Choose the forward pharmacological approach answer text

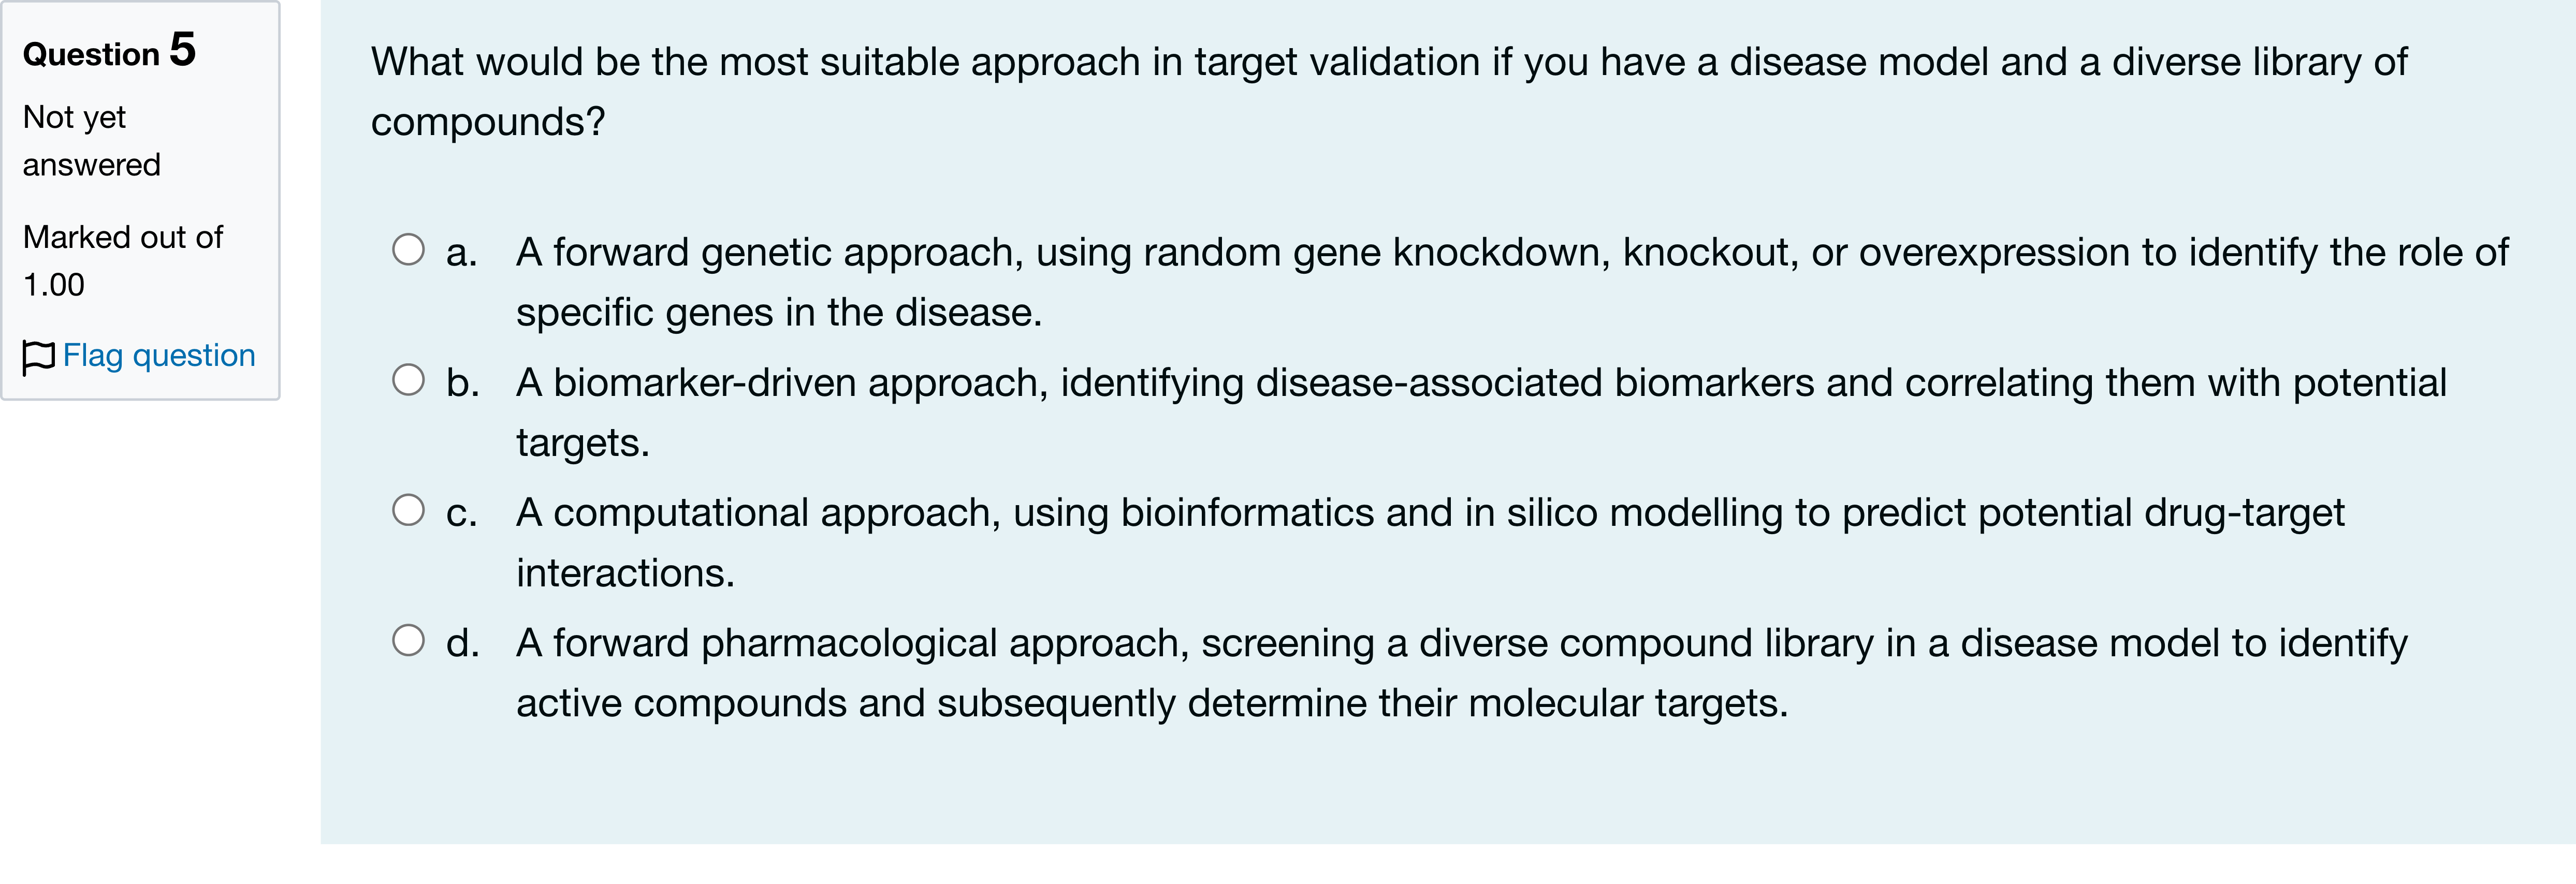1461,672
